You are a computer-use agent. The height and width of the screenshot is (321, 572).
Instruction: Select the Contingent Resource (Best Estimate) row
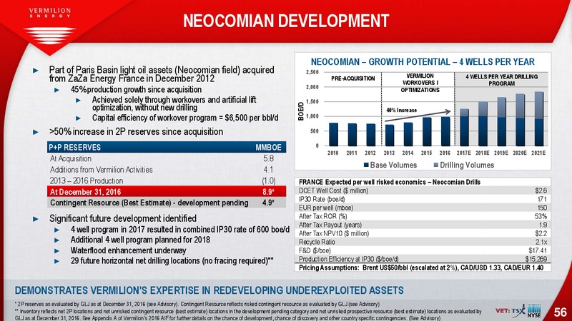[x=167, y=203]
